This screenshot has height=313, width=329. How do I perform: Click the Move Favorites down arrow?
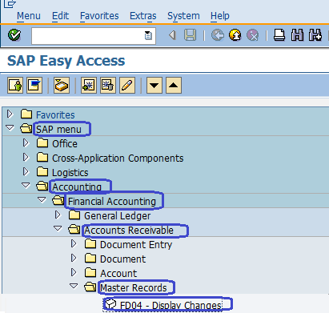[154, 86]
